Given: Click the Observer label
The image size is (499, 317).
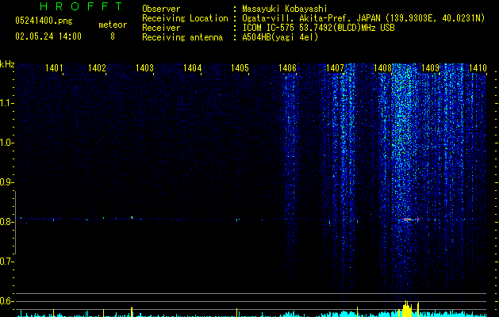Looking at the screenshot, I should click(x=161, y=9).
